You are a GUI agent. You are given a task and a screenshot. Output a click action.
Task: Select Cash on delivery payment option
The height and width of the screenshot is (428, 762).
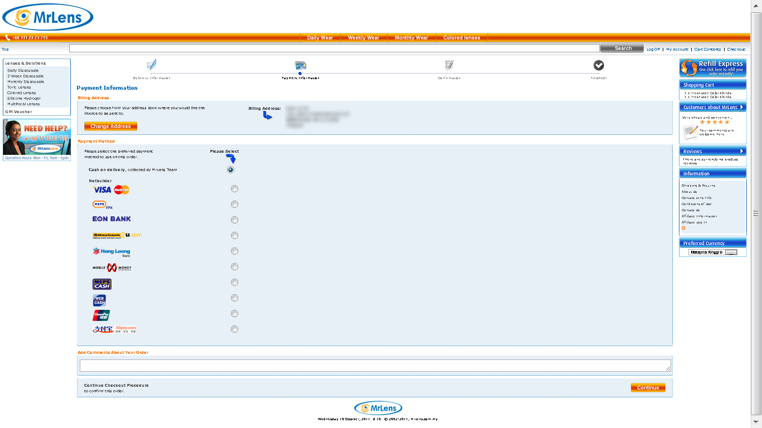(x=230, y=169)
